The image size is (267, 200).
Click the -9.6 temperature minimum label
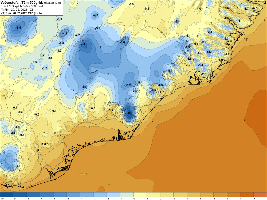pyautogui.click(x=130, y=113)
